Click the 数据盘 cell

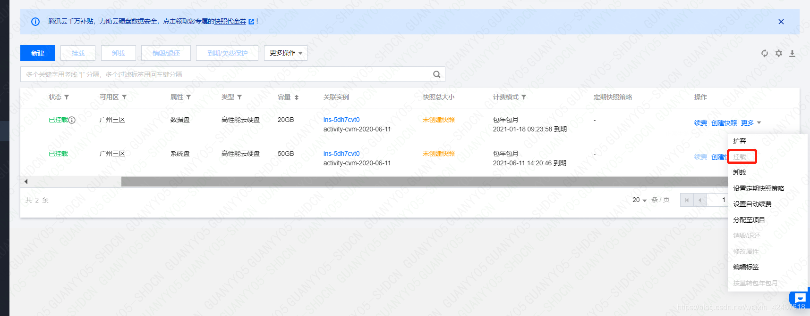[x=180, y=120]
